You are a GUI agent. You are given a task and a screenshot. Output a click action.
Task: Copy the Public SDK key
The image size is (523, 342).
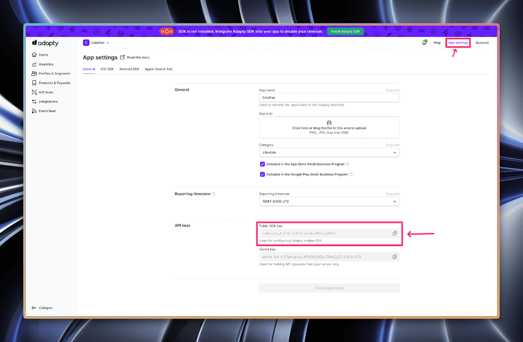394,233
